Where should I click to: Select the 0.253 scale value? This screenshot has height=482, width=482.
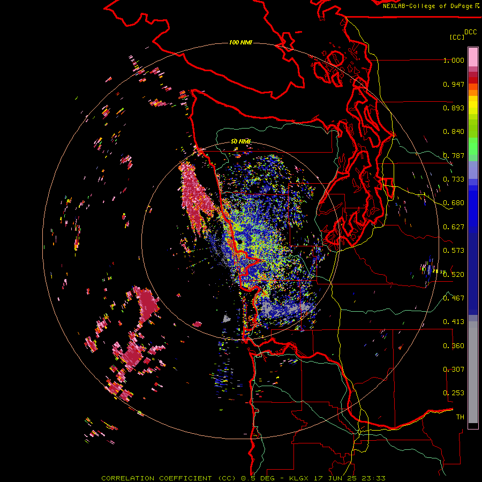coord(454,393)
